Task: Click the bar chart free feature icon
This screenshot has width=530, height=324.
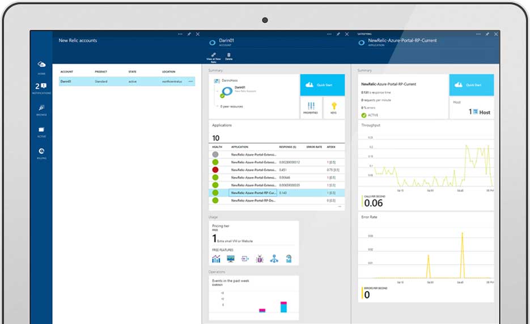Action: click(216, 259)
